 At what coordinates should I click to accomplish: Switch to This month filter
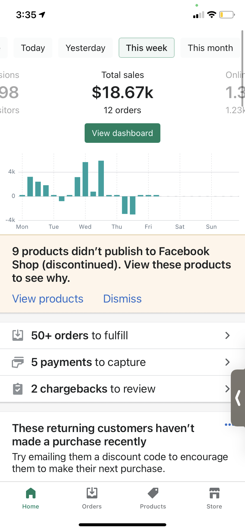tap(210, 48)
